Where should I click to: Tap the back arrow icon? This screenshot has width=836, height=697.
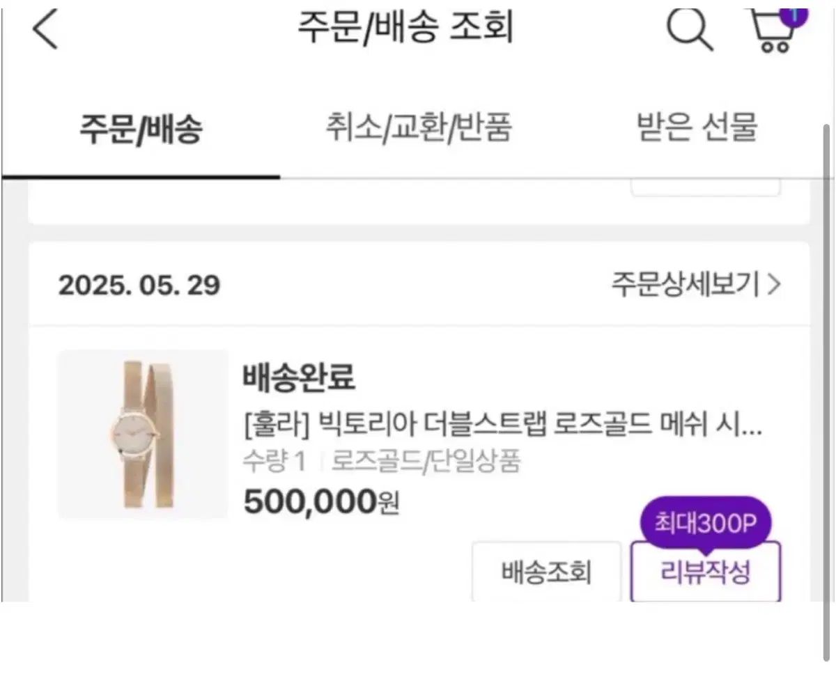[46, 31]
